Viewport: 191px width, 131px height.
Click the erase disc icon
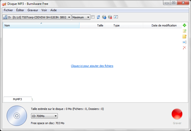(x=110, y=17)
